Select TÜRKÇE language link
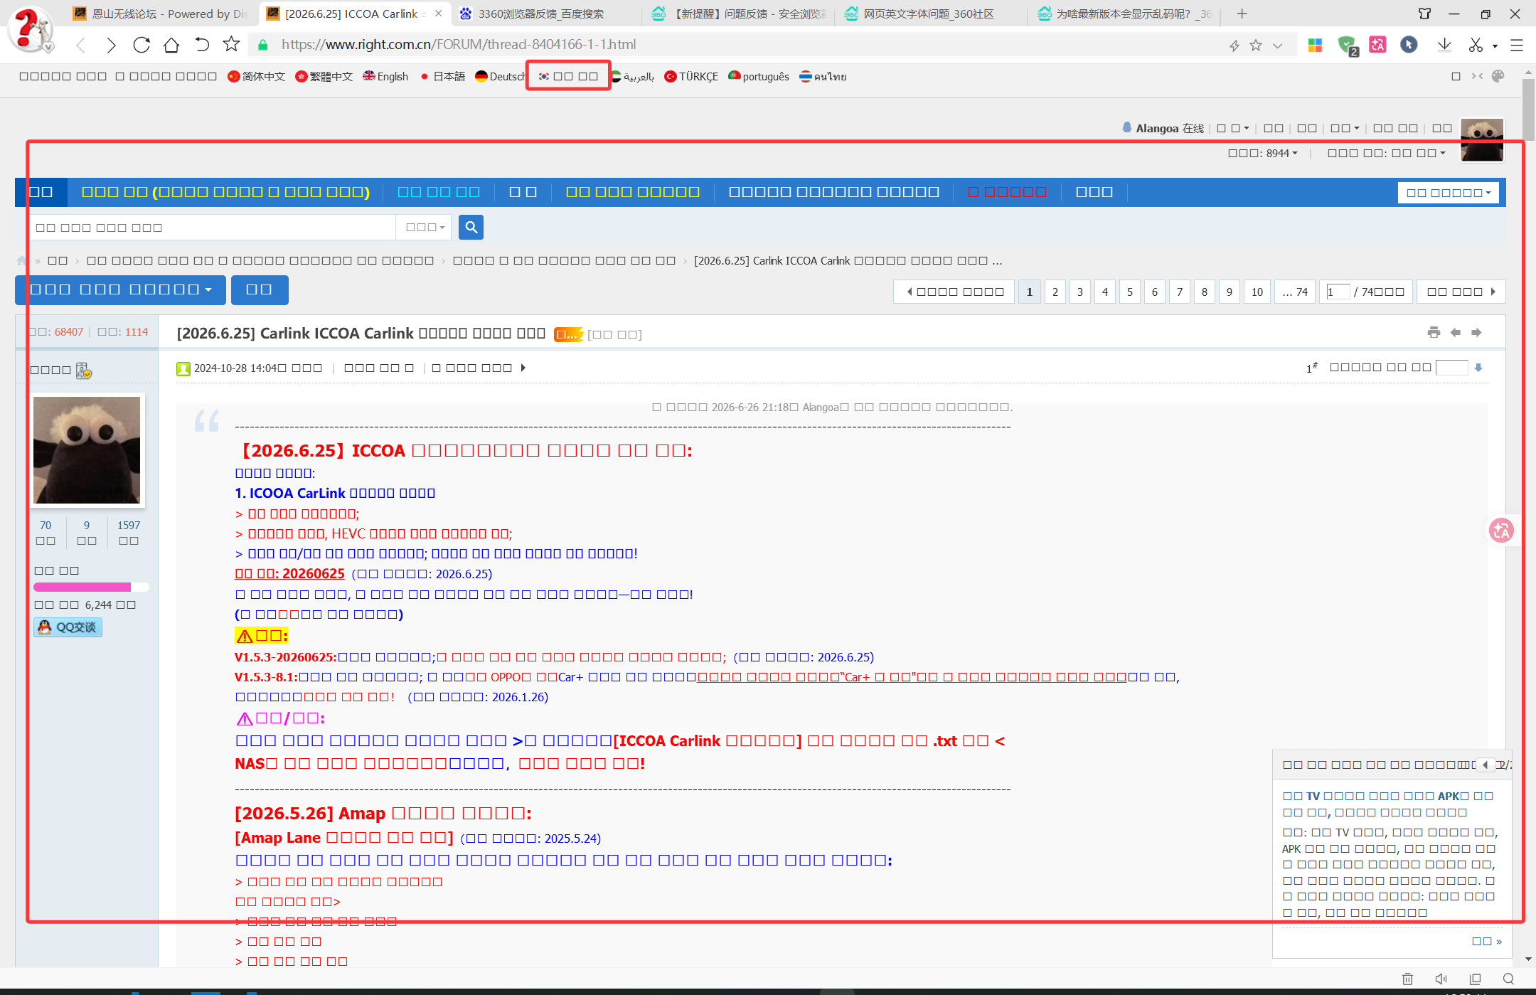Screen dimensions: 1536x995 [691, 76]
